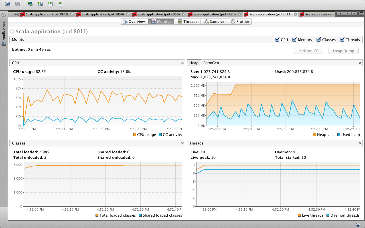
Task: Click the status bar icon at bottom right
Action: (x=358, y=224)
